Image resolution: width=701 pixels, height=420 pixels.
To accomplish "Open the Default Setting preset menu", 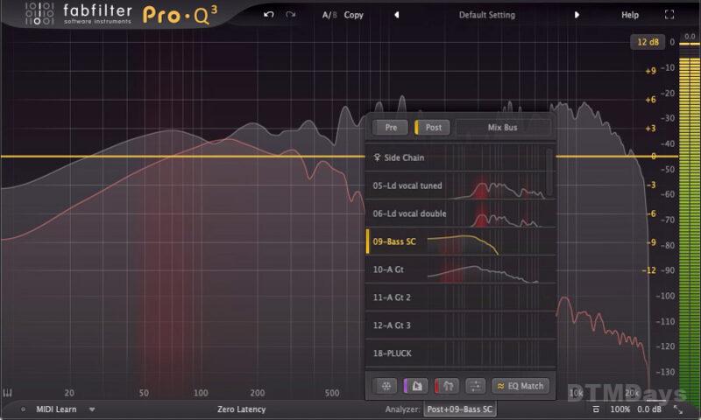I will (487, 15).
